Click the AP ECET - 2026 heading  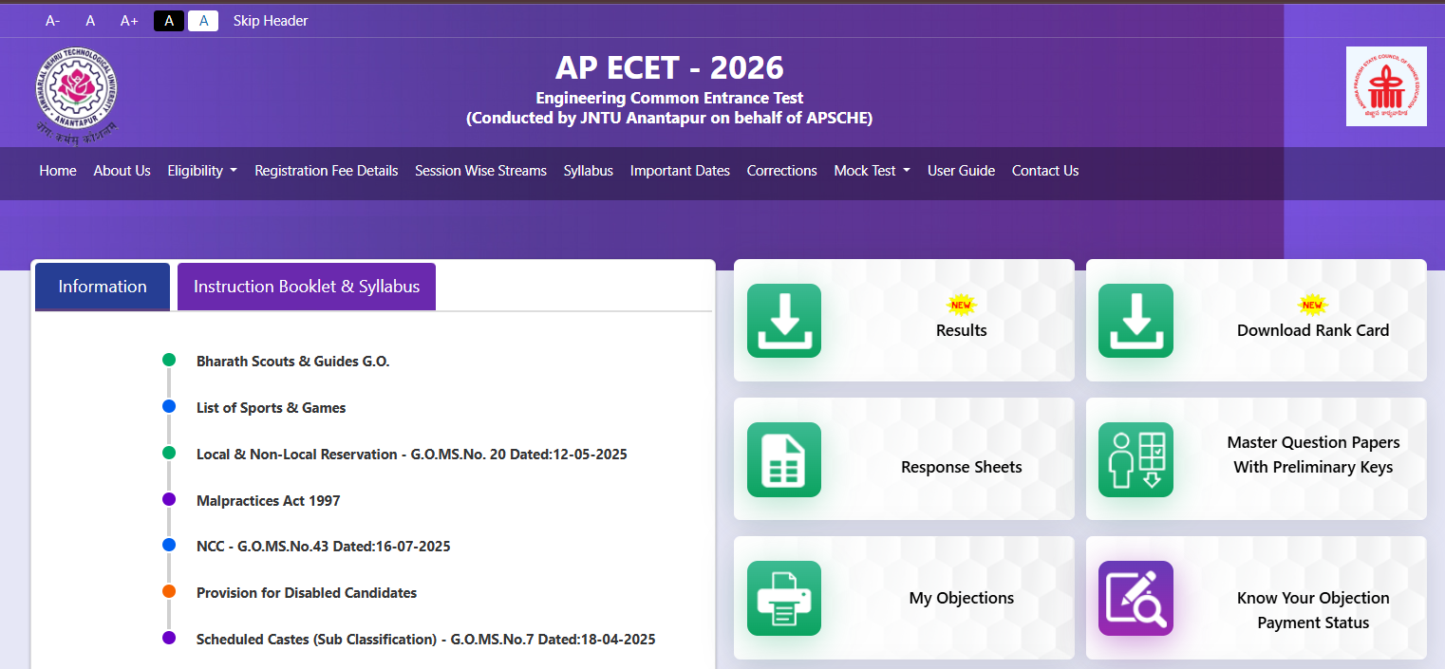[x=669, y=67]
